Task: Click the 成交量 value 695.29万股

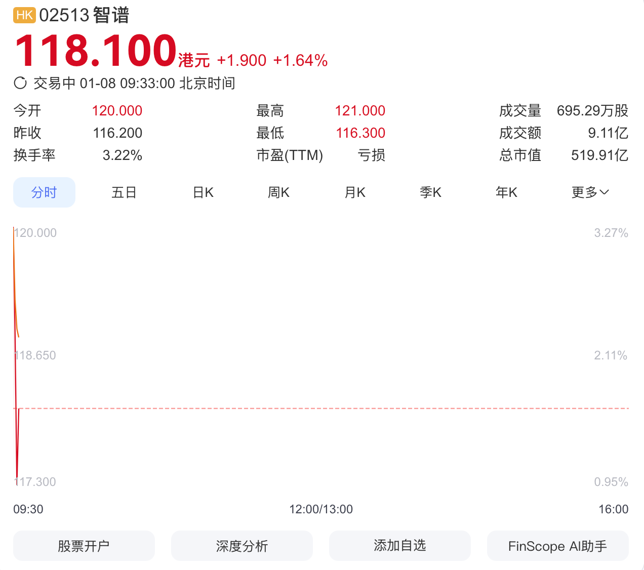Action: 592,110
